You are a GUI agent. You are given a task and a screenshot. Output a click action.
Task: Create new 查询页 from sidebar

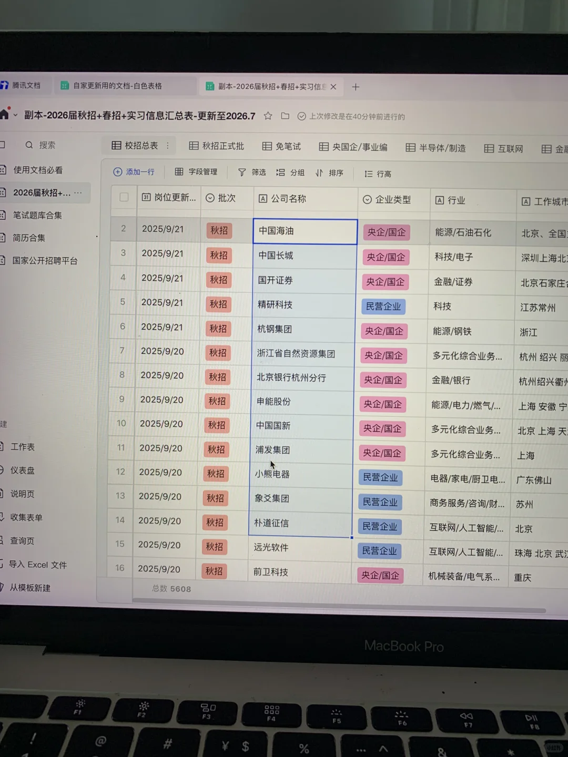click(x=22, y=540)
